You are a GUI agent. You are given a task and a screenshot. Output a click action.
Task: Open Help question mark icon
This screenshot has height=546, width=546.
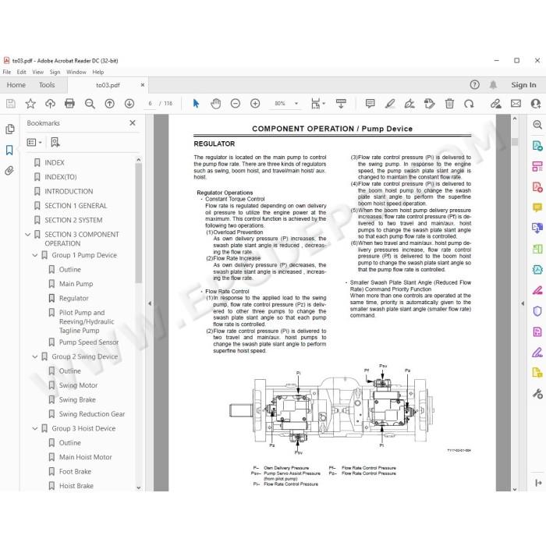[474, 84]
